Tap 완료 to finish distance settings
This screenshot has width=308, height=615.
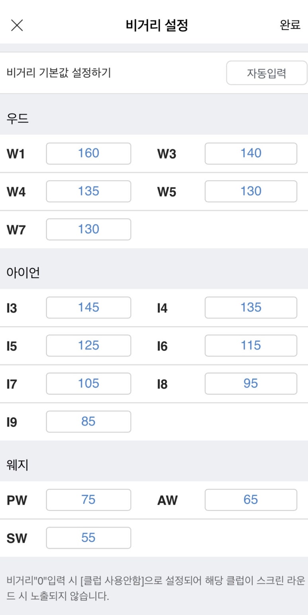290,25
